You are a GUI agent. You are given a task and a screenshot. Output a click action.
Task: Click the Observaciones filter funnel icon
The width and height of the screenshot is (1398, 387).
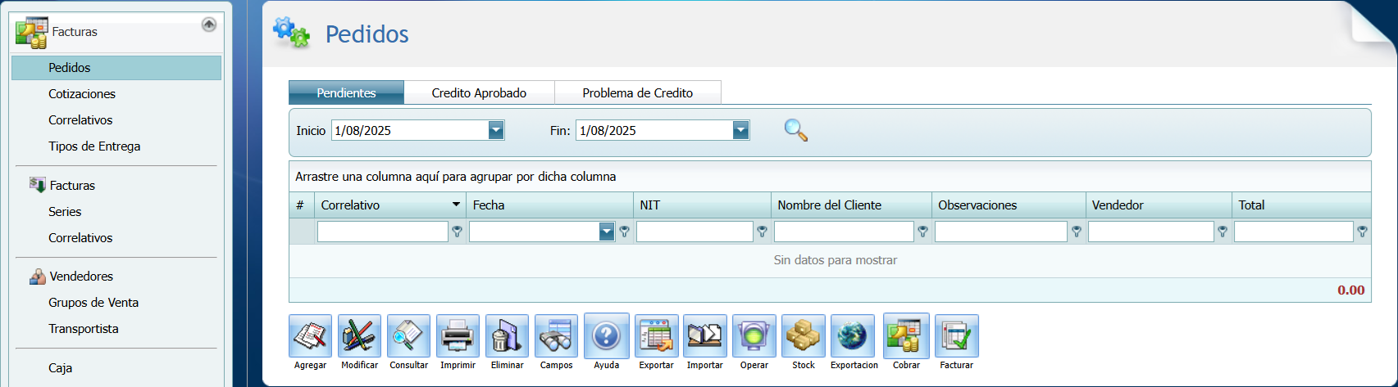tap(1077, 232)
